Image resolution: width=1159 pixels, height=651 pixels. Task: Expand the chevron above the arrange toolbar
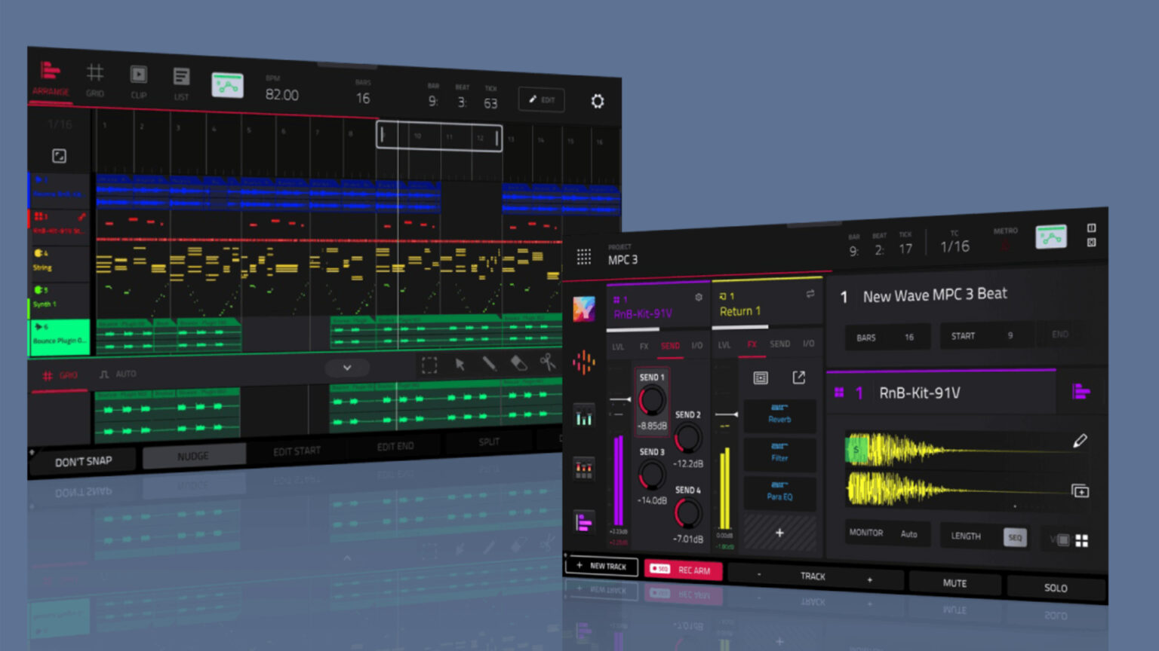[347, 368]
